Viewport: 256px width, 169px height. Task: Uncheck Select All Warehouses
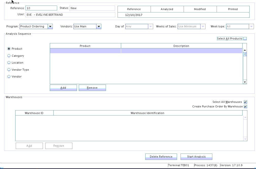click(245, 102)
